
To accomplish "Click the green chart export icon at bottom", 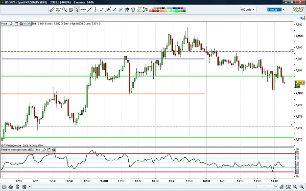I will [x=282, y=187].
